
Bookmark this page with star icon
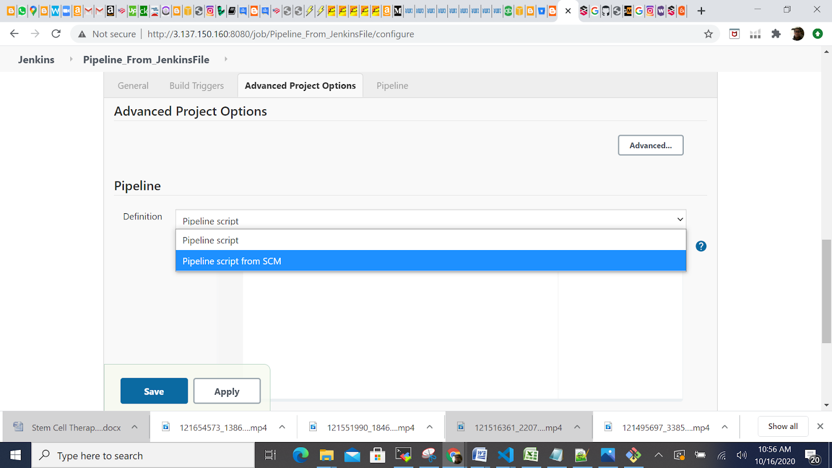708,34
